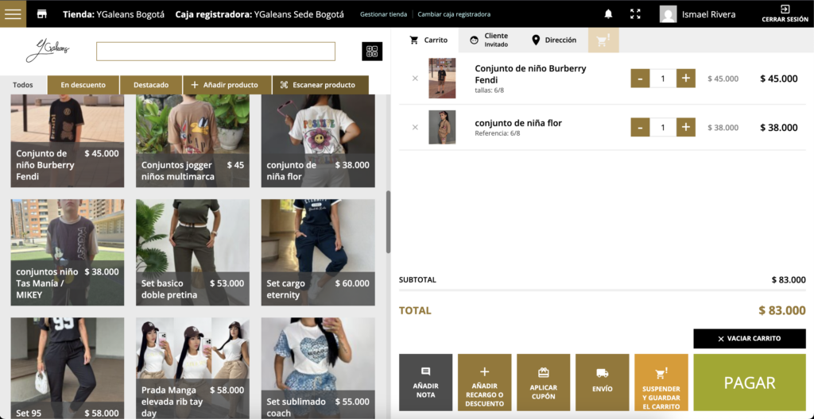This screenshot has width=814, height=419.
Task: Click Cambiar caja registradora link
Action: coord(454,14)
